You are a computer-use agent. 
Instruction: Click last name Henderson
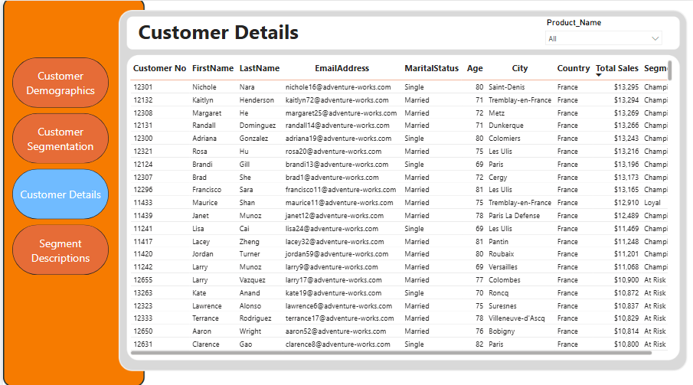point(257,100)
